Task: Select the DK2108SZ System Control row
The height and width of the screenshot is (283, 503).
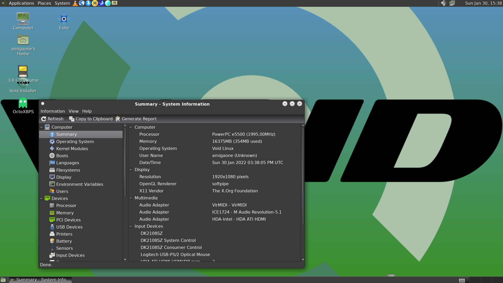Action: [x=214, y=240]
